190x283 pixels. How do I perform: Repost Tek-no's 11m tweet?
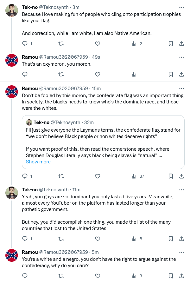61,239
